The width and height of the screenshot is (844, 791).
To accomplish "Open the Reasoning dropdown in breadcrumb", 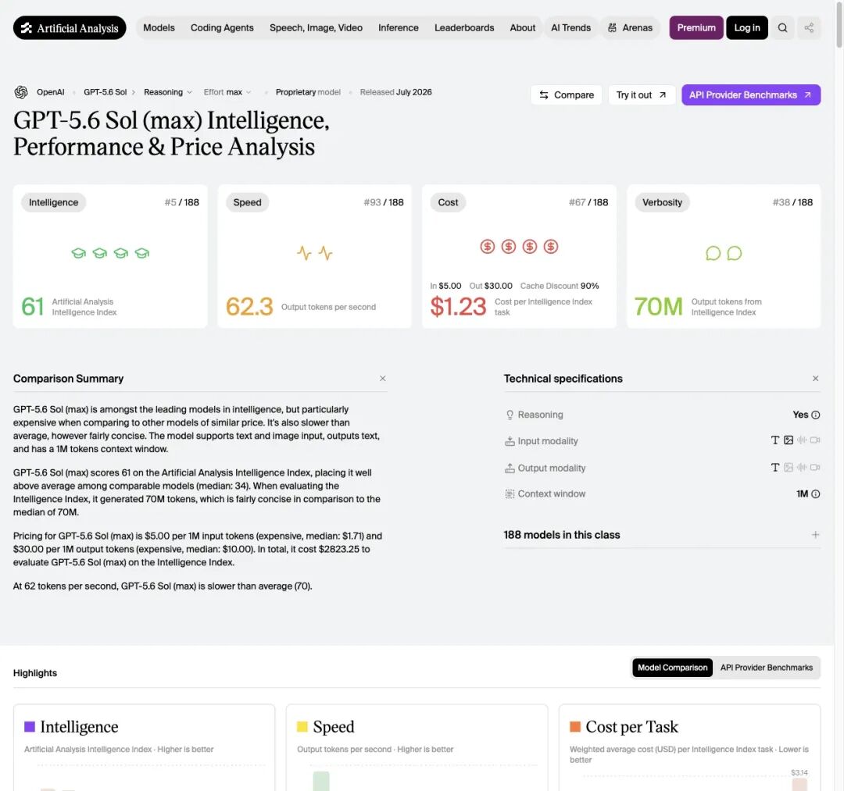I will (x=167, y=92).
